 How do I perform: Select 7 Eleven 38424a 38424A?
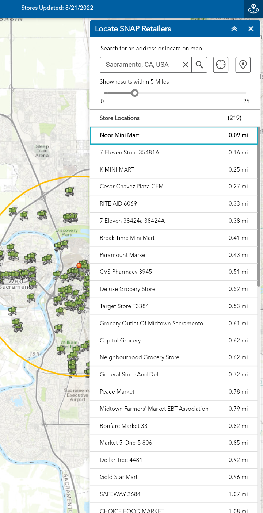point(174,221)
